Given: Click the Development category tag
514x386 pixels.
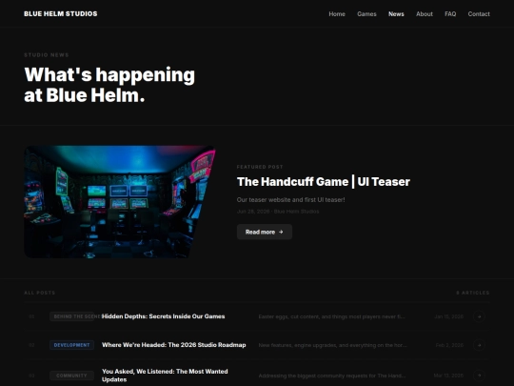Looking at the screenshot, I should pyautogui.click(x=71, y=345).
